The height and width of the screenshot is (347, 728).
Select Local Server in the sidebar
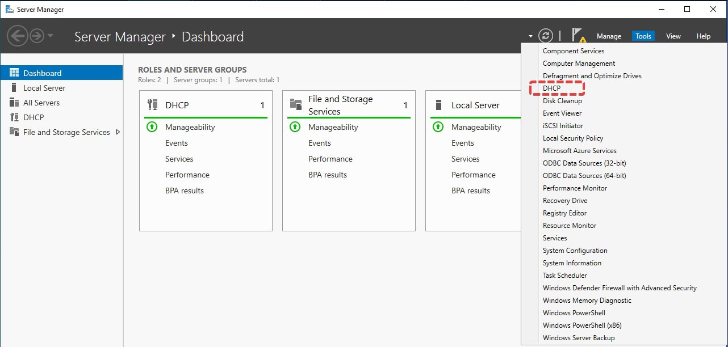click(44, 88)
